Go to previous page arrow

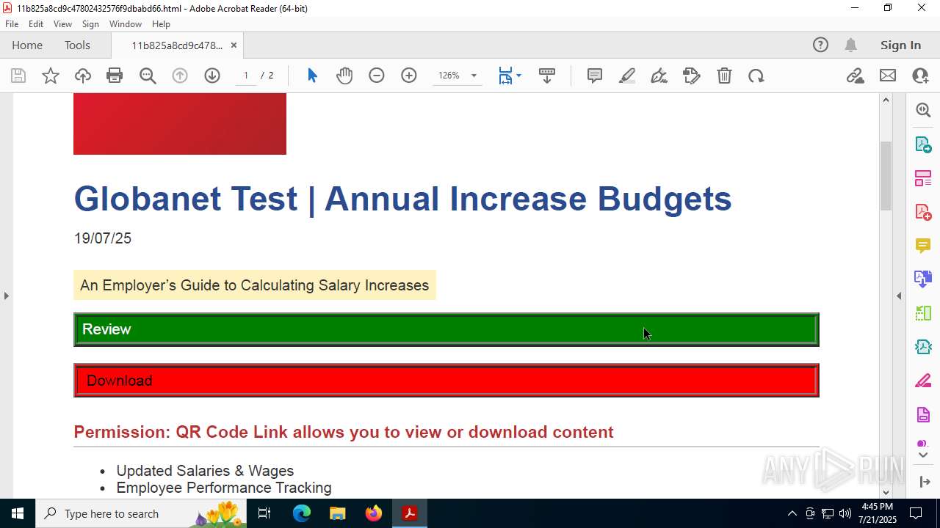pos(180,76)
